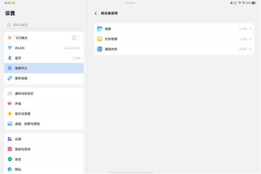Open the WLAN settings label

(x=20, y=48)
